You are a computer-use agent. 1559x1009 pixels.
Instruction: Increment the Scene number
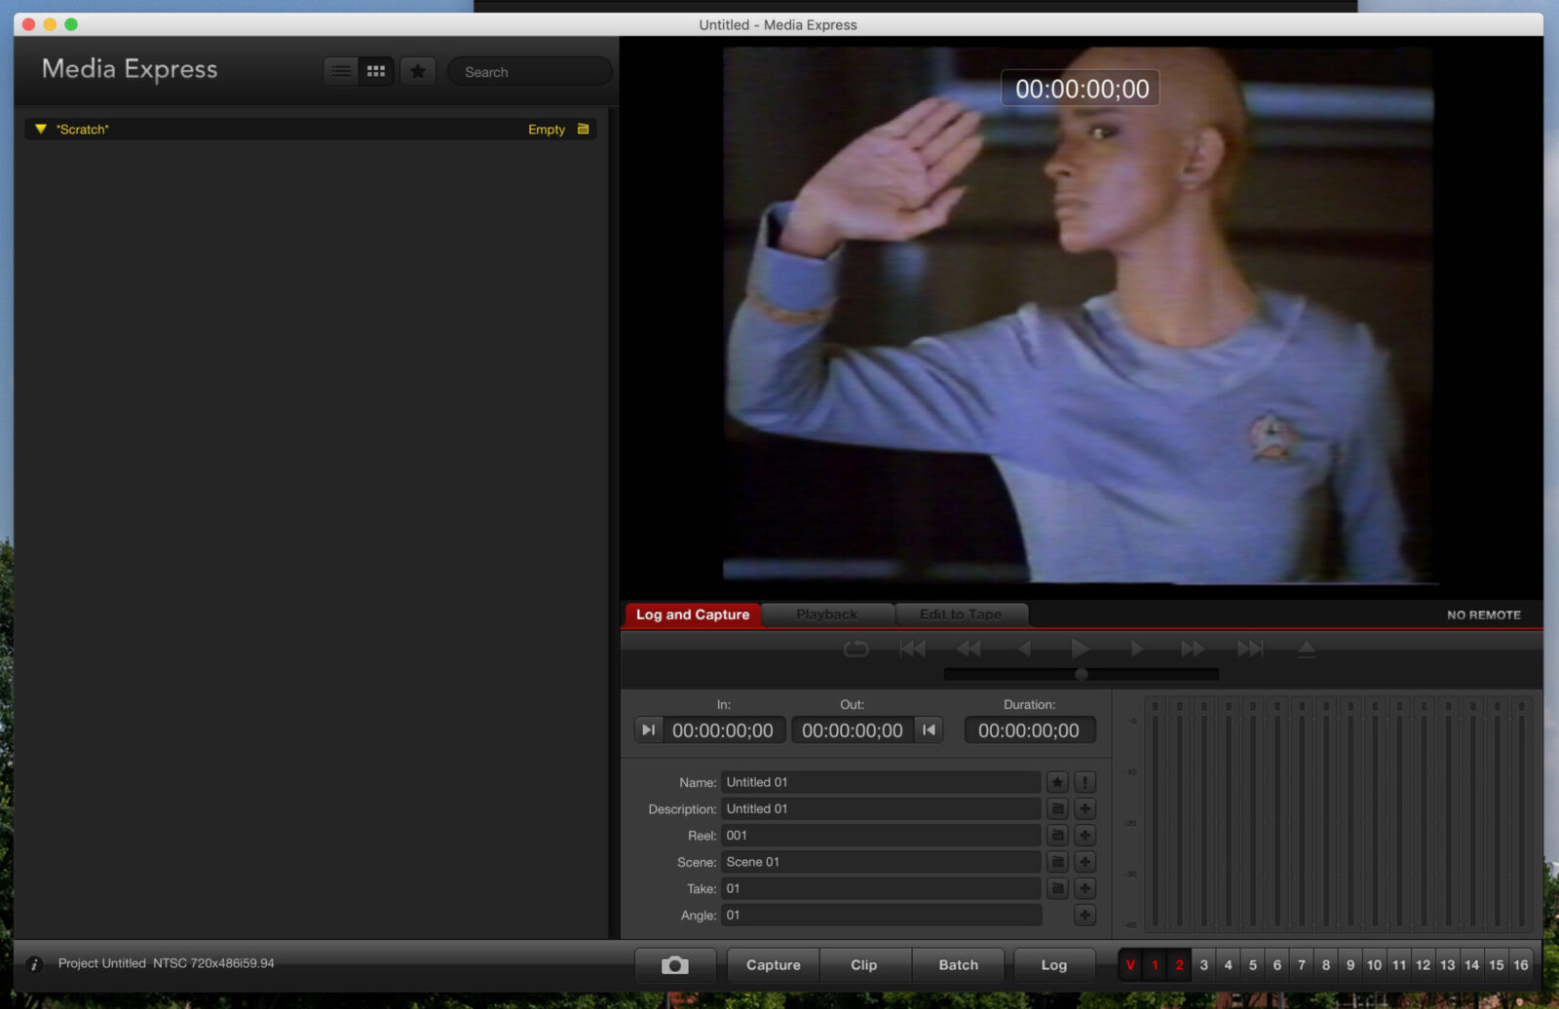[1084, 862]
